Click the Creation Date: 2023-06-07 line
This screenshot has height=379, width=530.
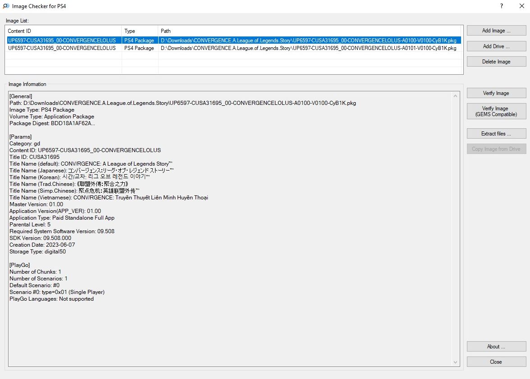pos(42,245)
